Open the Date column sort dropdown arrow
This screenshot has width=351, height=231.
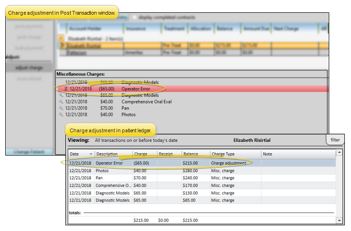pos(90,154)
